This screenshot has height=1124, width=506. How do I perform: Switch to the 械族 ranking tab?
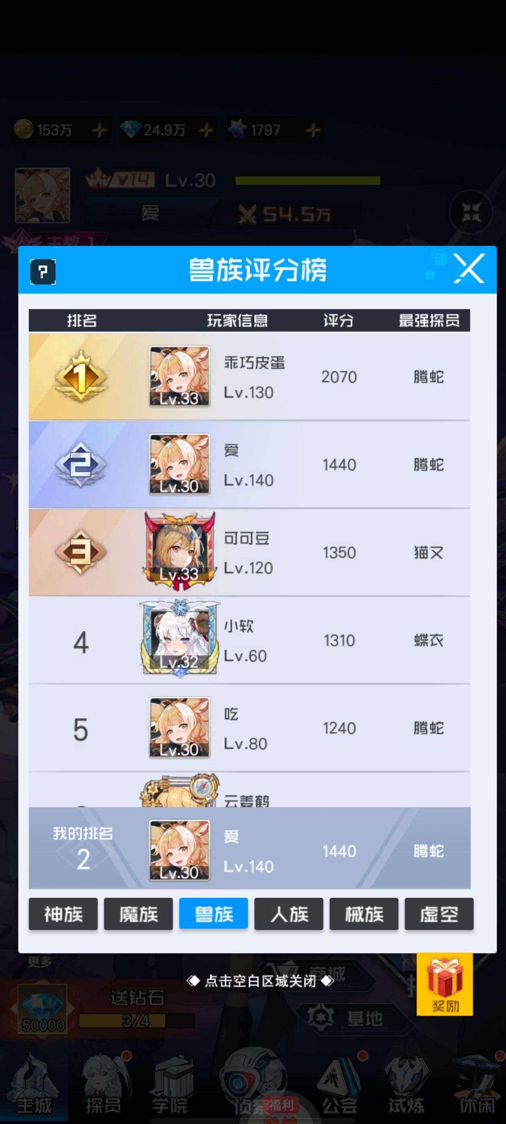click(364, 914)
